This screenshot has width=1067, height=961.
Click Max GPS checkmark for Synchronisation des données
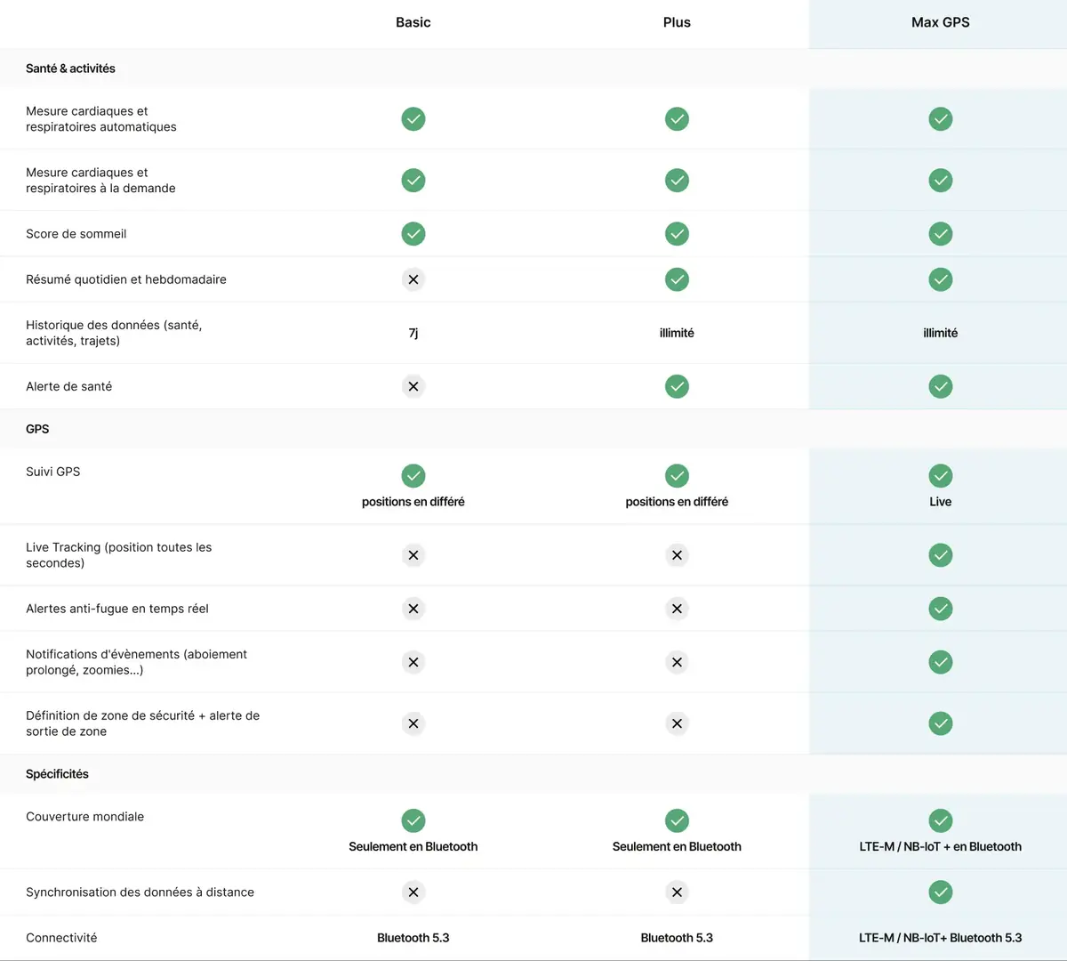coord(941,892)
